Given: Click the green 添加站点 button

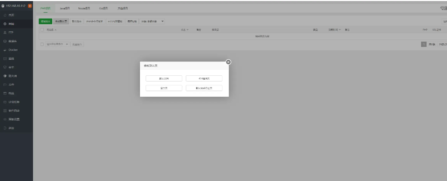Looking at the screenshot, I should pyautogui.click(x=45, y=21).
